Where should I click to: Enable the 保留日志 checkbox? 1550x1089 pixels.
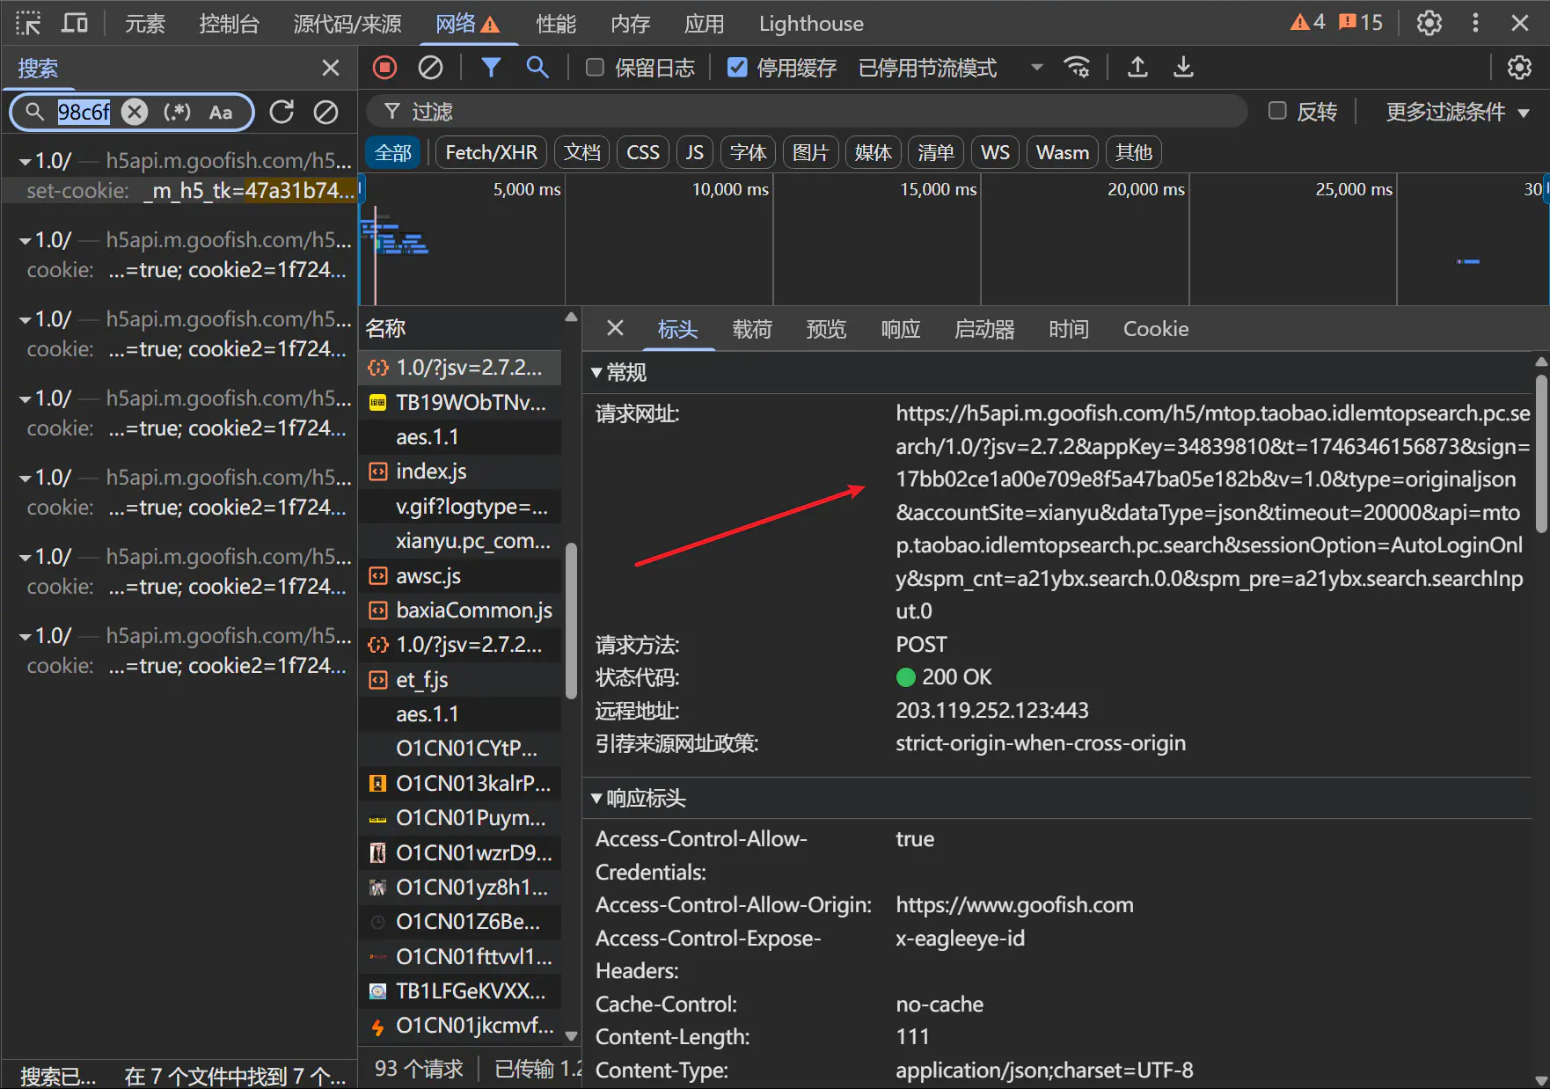(x=596, y=68)
